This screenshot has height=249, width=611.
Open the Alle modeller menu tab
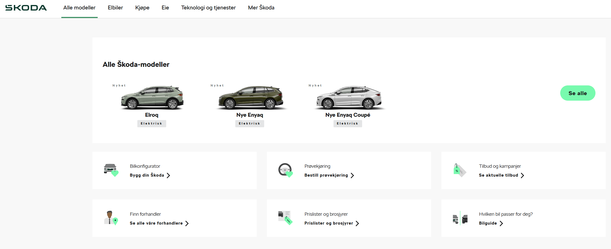pos(79,8)
